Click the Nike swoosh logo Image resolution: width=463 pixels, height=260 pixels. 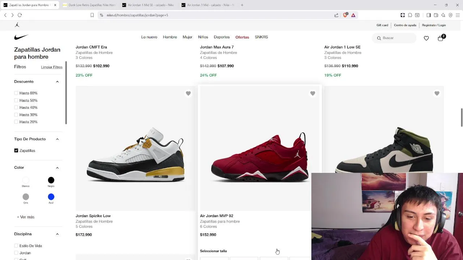click(x=21, y=37)
